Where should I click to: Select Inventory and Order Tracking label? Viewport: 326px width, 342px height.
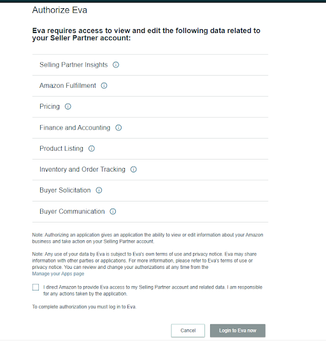coord(82,169)
